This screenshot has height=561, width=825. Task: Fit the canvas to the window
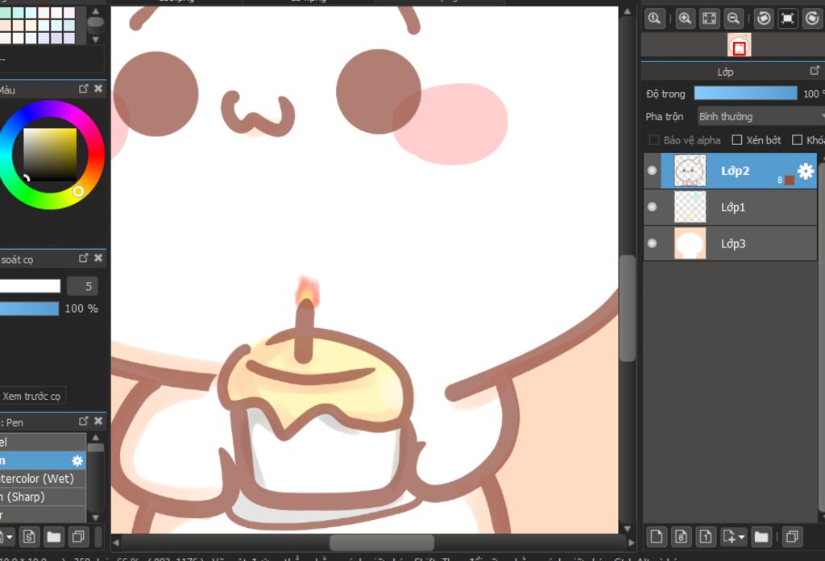tap(709, 19)
